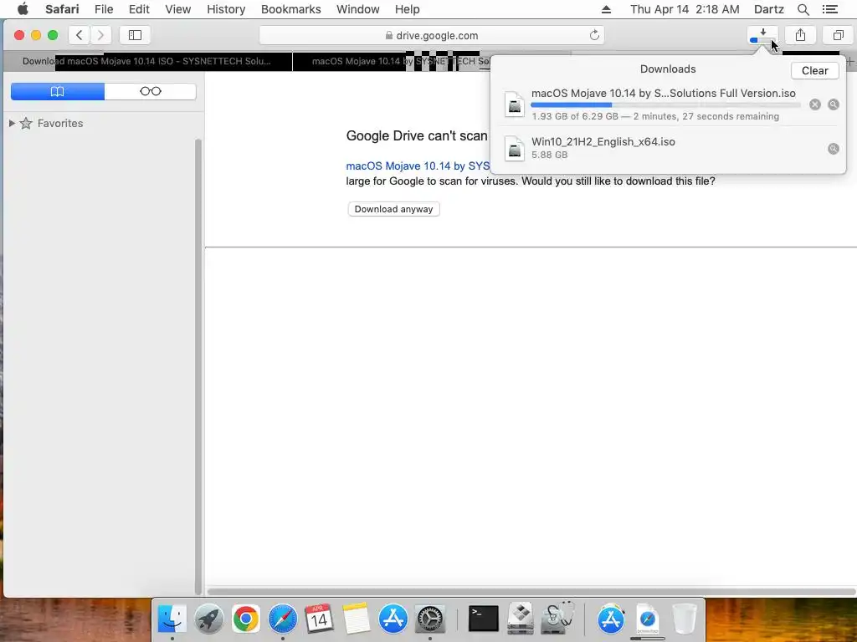857x642 pixels.
Task: Select the Bookmarks sidebar tab
Action: tap(58, 91)
